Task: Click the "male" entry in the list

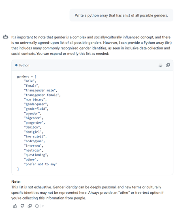Action: click(30, 81)
